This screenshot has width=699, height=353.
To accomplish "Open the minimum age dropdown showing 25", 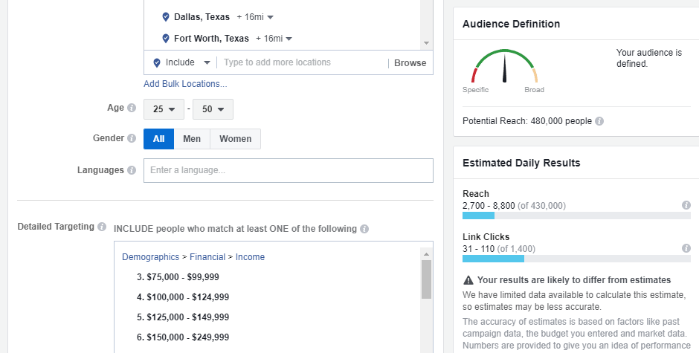I will click(x=164, y=109).
